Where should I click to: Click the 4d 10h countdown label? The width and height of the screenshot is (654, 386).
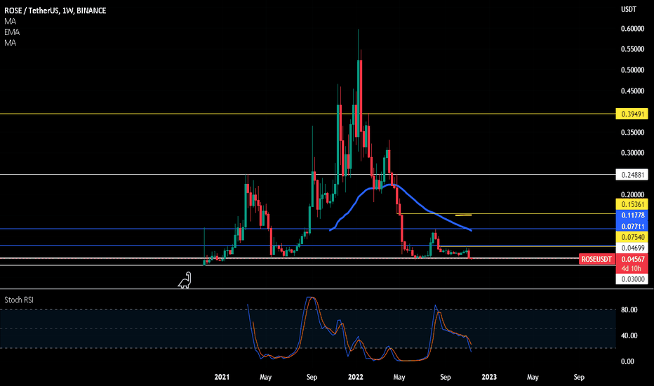click(632, 269)
